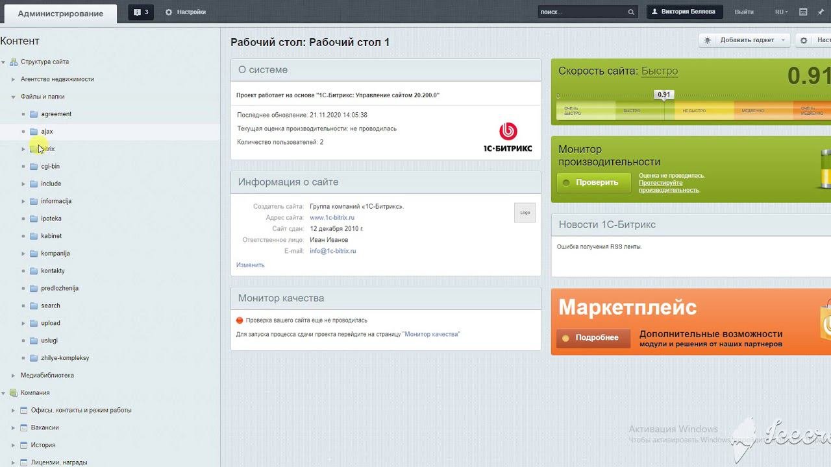Expand the informacija folder arrow

(x=23, y=201)
